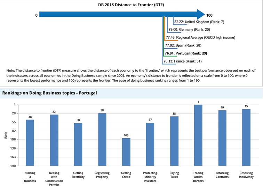Click the Getting Credit bar ranked 105
This screenshot has height=187, width=263.
(126, 152)
